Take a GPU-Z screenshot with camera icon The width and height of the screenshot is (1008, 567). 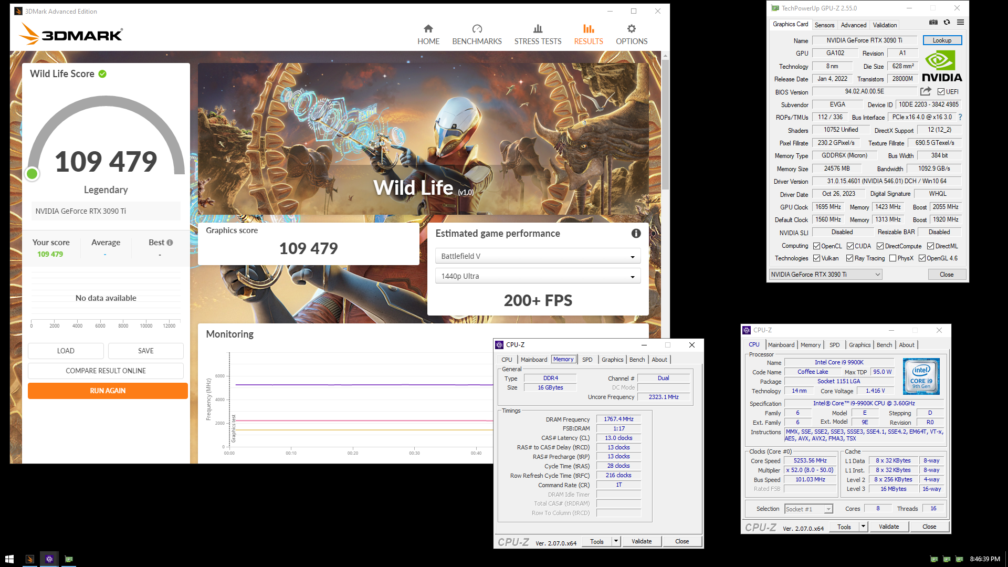click(x=933, y=22)
